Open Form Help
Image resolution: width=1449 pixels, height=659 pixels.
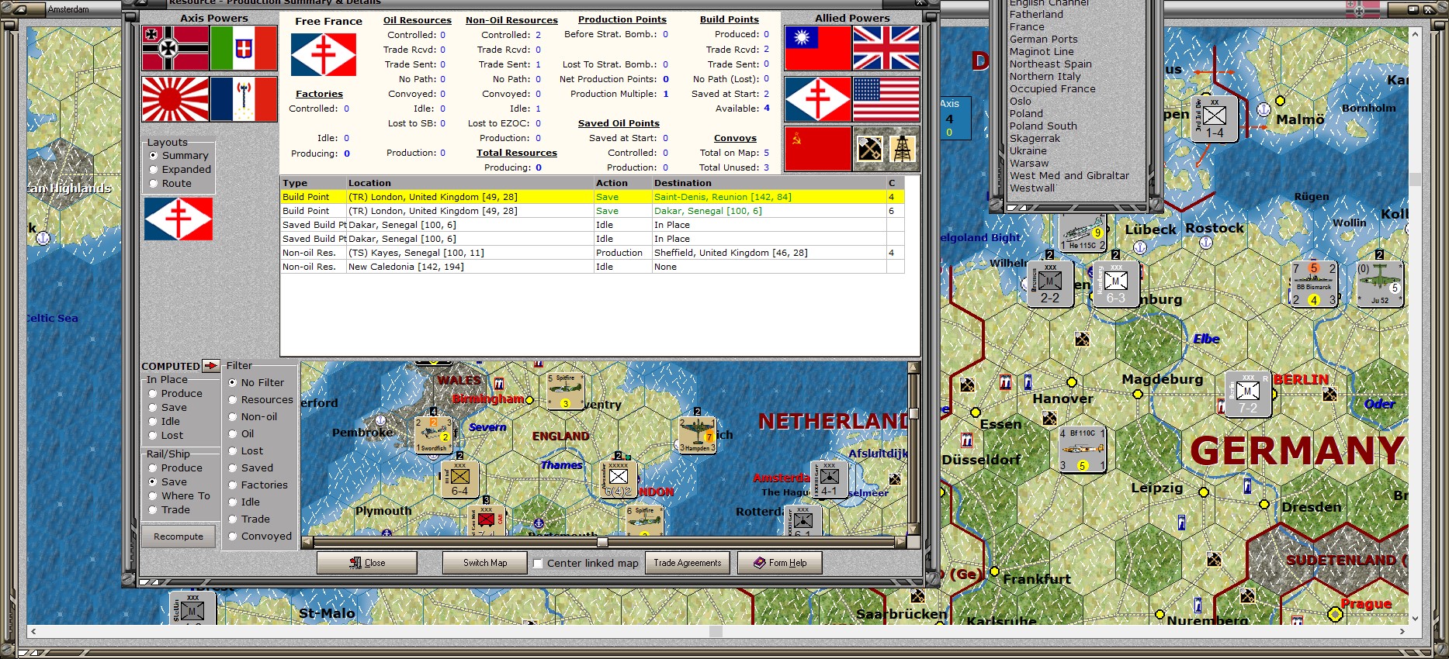(x=780, y=563)
